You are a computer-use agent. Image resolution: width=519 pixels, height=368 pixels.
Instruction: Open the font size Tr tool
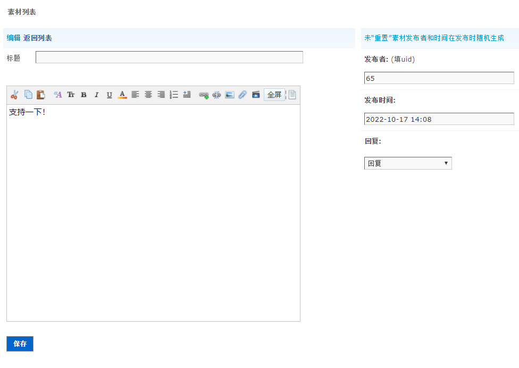pos(71,95)
